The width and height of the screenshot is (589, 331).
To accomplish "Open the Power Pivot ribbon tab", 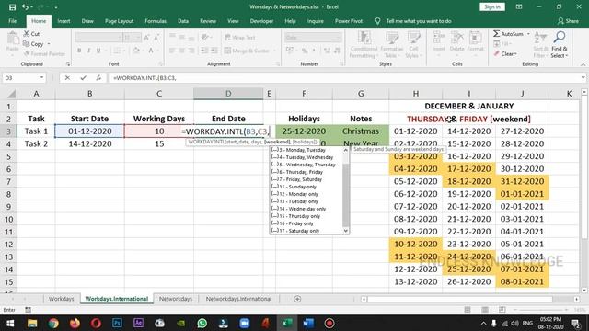I will tap(349, 21).
